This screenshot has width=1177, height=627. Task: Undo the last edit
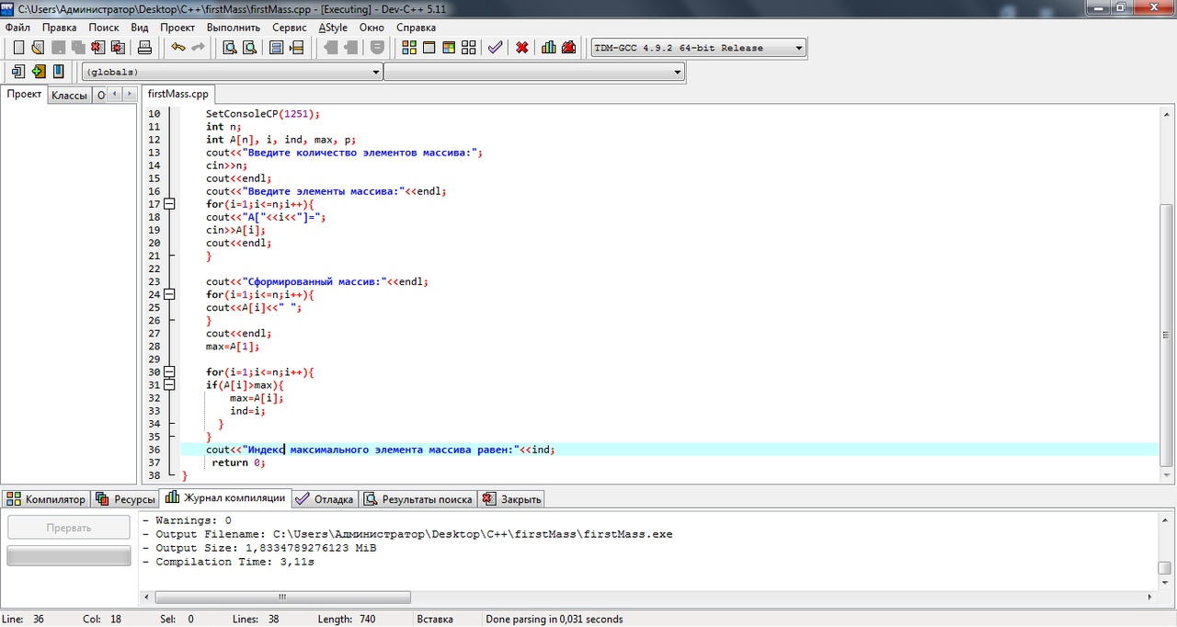pos(178,48)
